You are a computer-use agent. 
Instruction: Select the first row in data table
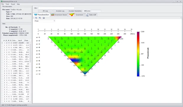tap(15, 43)
